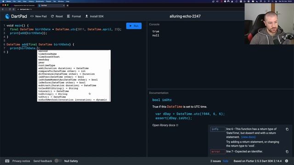Run the Dart code
294x165 pixels.
tap(134, 26)
